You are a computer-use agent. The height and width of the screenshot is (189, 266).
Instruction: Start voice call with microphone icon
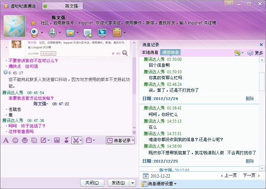52,32
